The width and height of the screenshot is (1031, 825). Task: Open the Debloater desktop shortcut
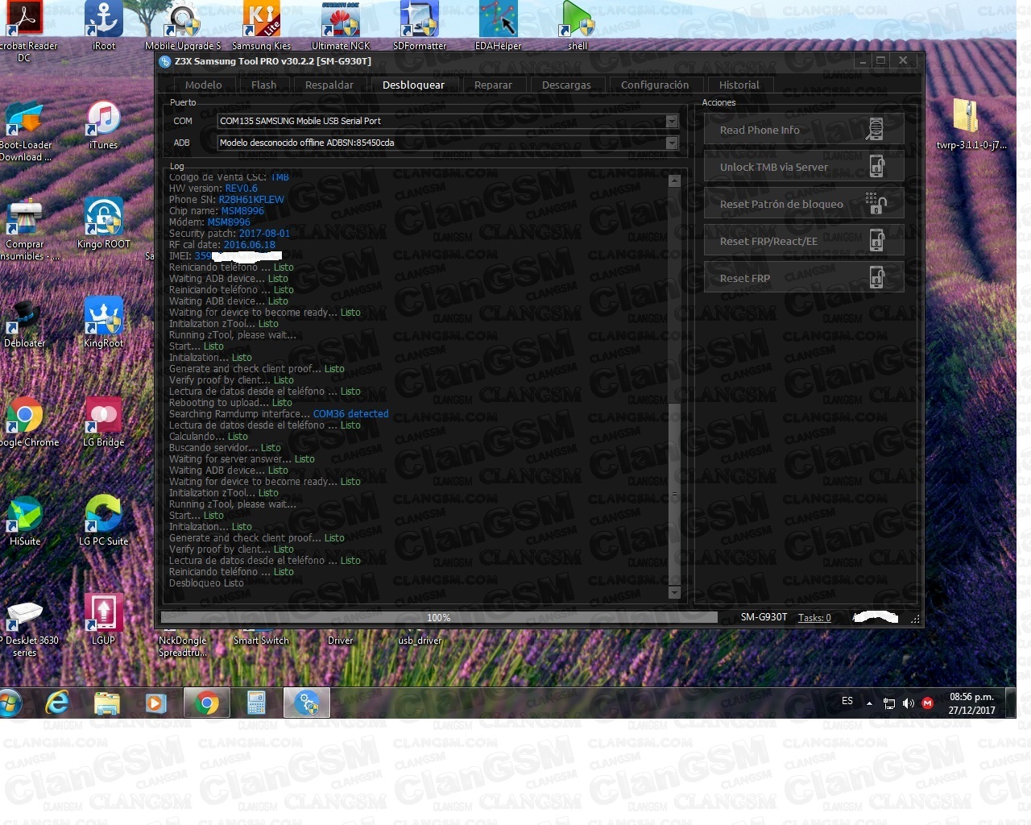[25, 323]
